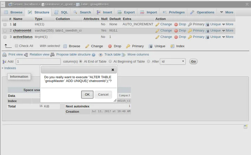
Task: Expand More actions for activeStatus row
Action: (x=228, y=37)
